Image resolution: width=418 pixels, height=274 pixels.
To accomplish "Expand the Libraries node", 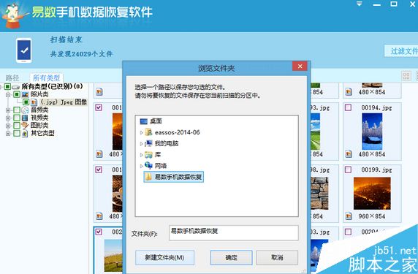I will point(141,155).
